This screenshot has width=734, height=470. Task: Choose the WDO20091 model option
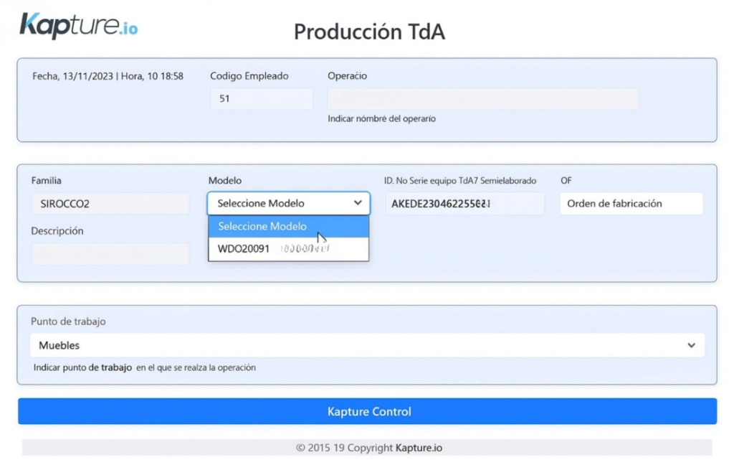coord(288,249)
